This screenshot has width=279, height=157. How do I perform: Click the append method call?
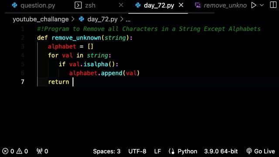[112, 73]
